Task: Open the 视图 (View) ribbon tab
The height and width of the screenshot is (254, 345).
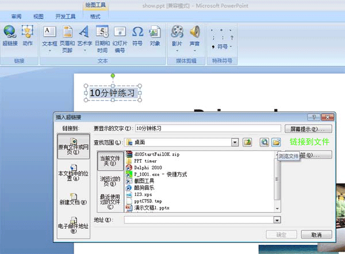Action: 38,17
